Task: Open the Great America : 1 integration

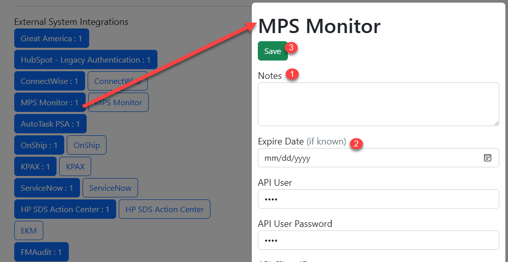Action: point(51,39)
